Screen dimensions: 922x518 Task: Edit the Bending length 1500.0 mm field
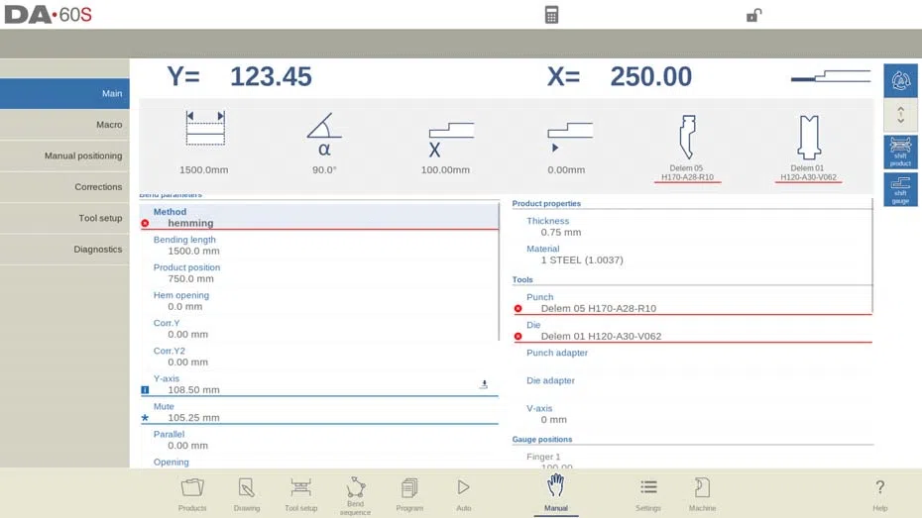[x=319, y=245]
